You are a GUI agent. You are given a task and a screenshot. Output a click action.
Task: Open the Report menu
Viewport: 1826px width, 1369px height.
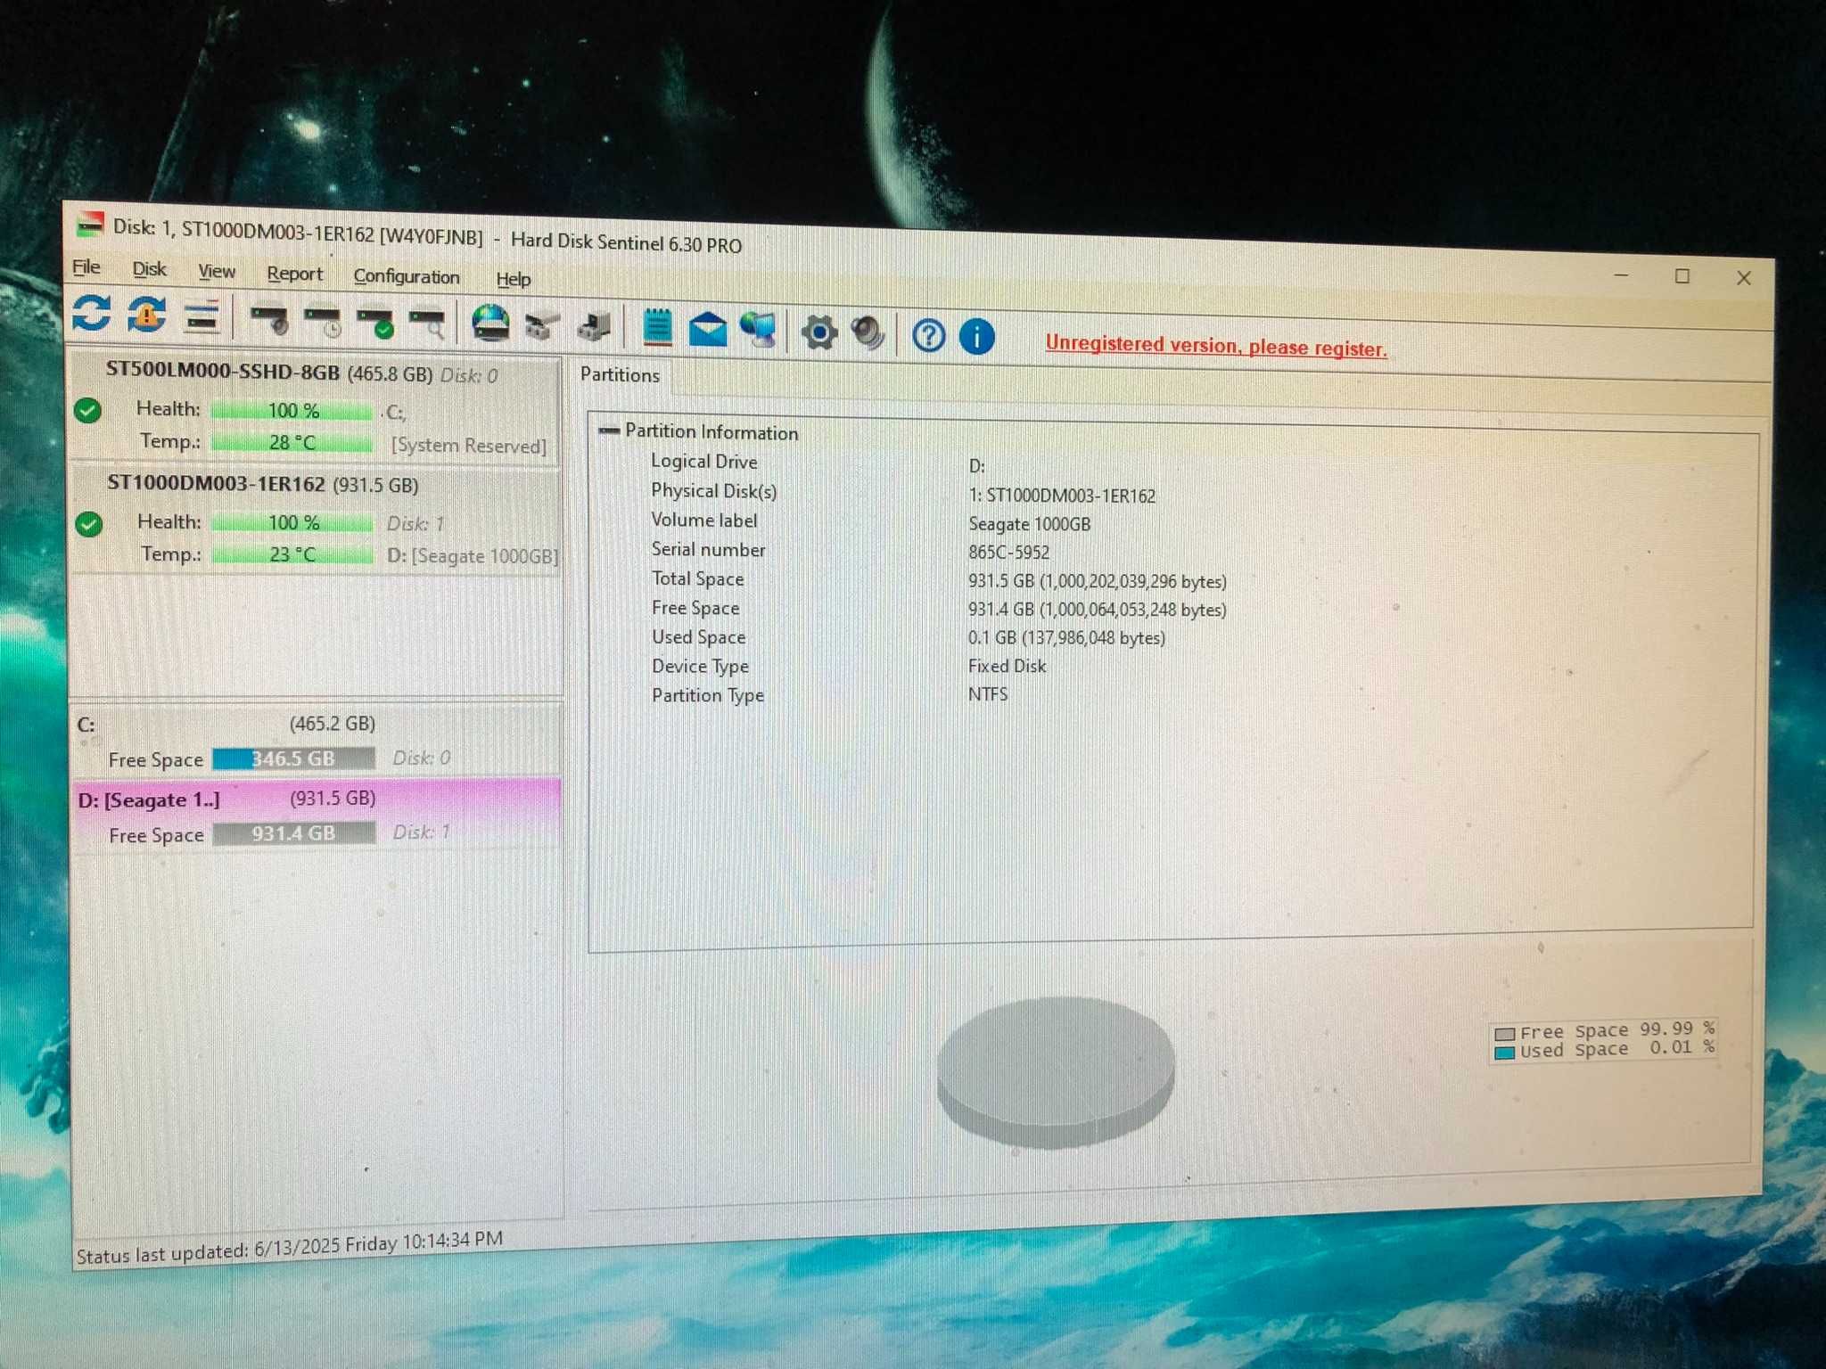[x=295, y=274]
